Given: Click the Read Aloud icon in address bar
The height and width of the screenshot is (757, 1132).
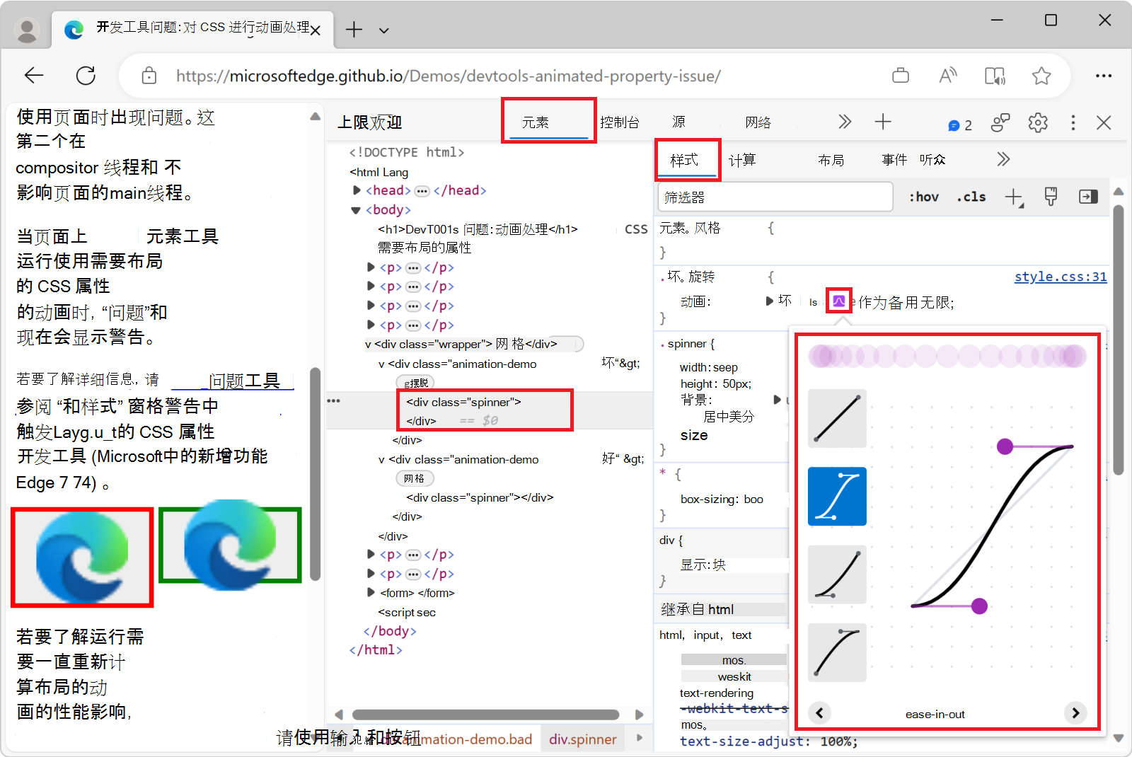Looking at the screenshot, I should (948, 75).
